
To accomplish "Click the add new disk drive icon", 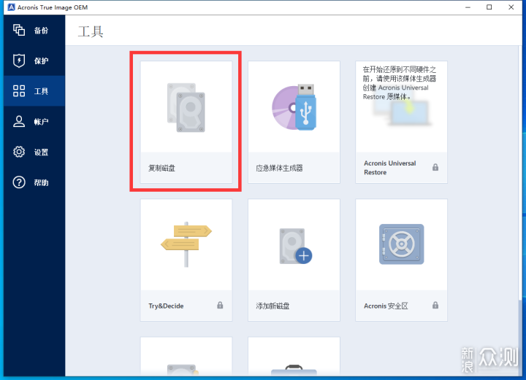I will click(296, 246).
